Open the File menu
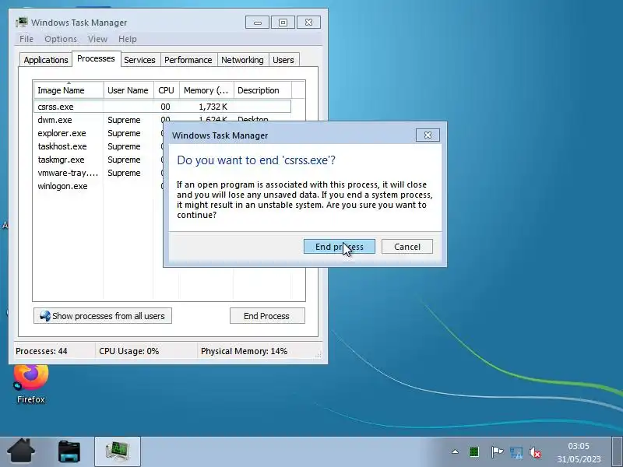 pos(26,39)
